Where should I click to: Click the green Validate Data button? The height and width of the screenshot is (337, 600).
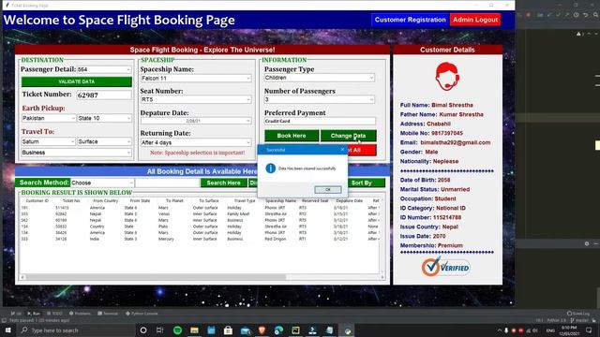tap(77, 81)
